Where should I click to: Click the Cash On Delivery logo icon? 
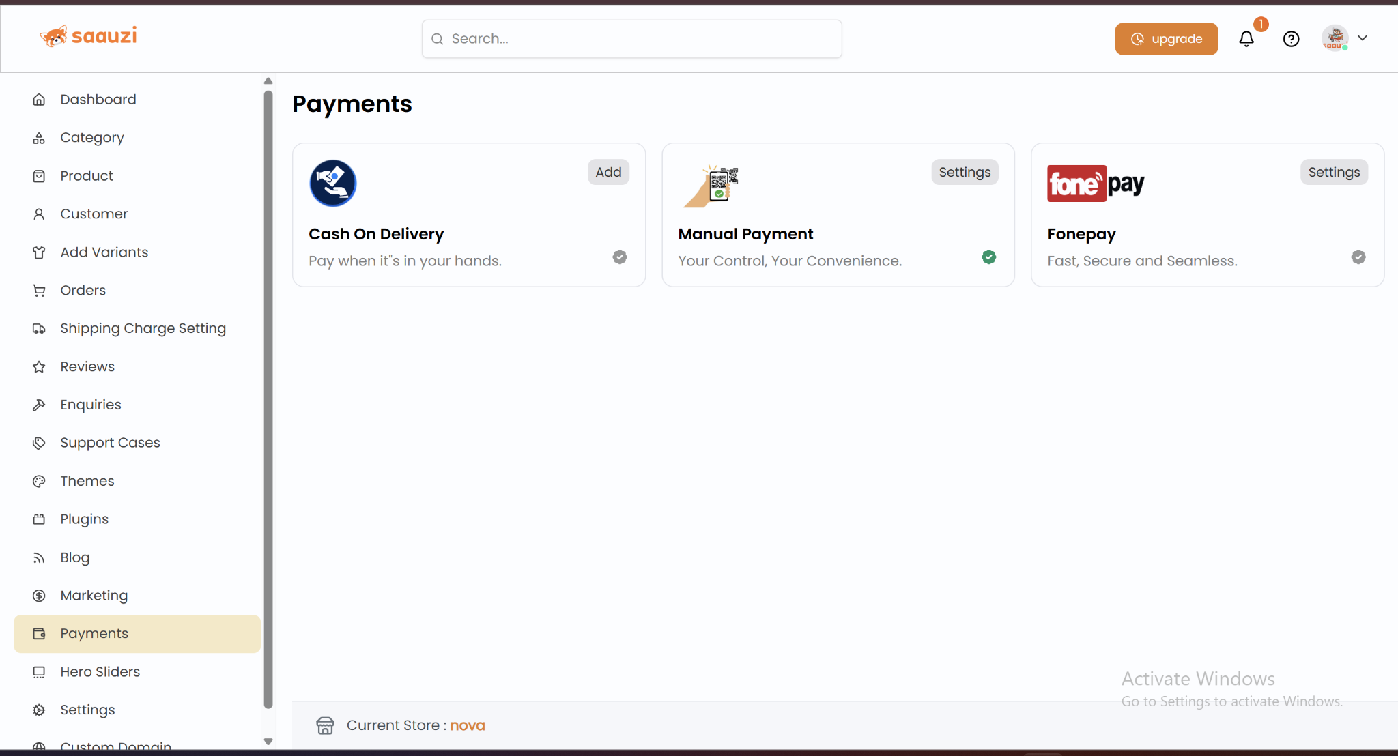pyautogui.click(x=333, y=184)
